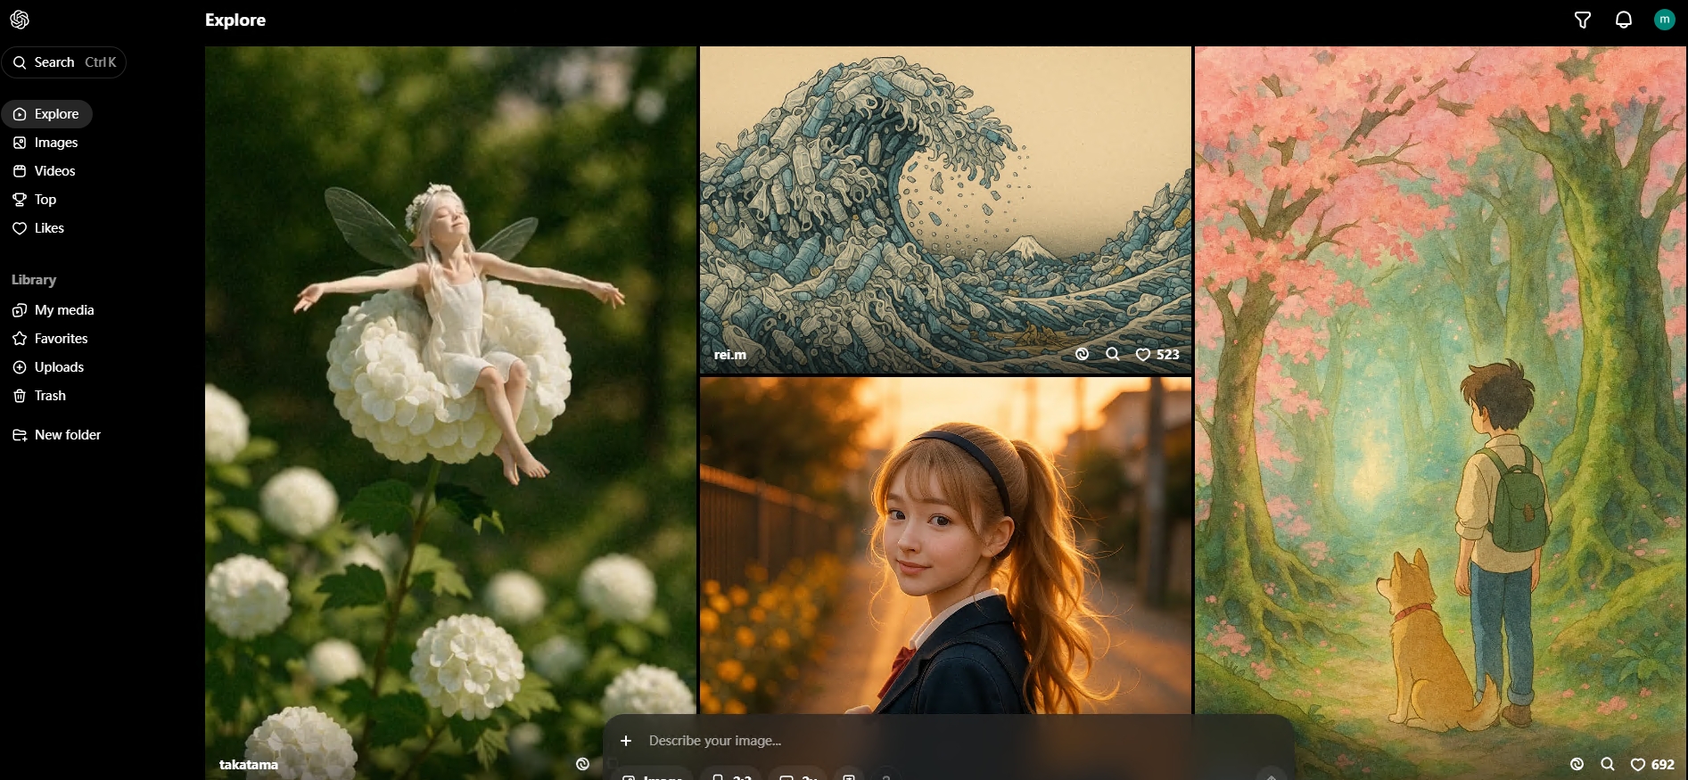Screen dimensions: 1688x780
Task: Open the notifications bell
Action: [x=1624, y=20]
